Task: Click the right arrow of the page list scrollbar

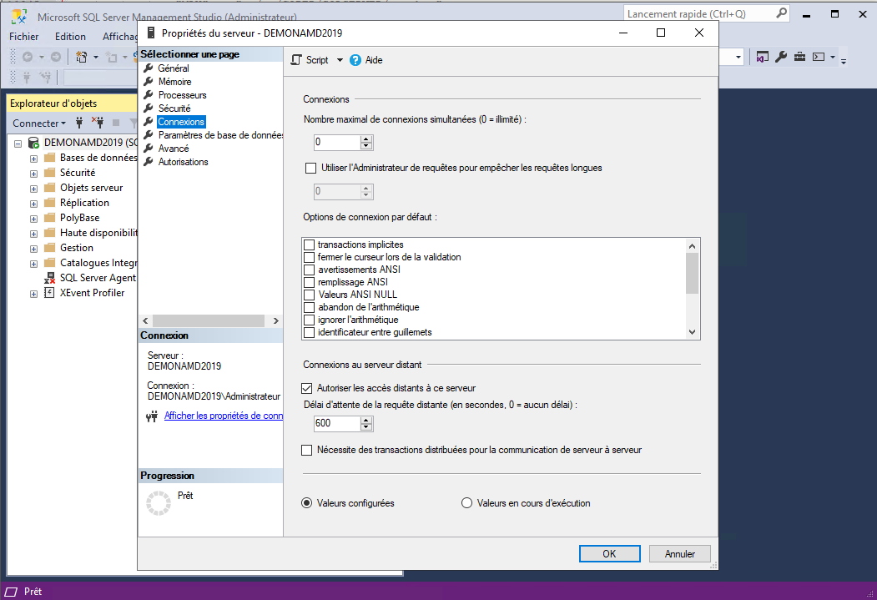Action: click(275, 321)
